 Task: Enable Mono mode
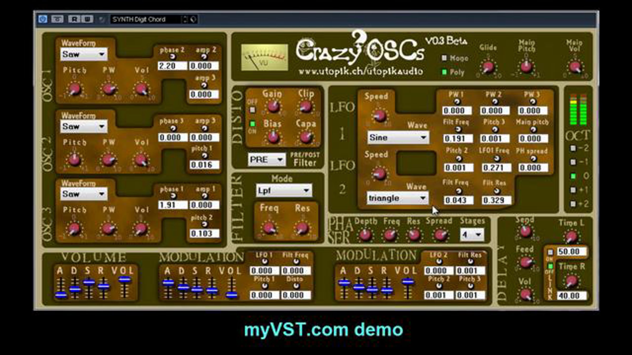pos(444,58)
